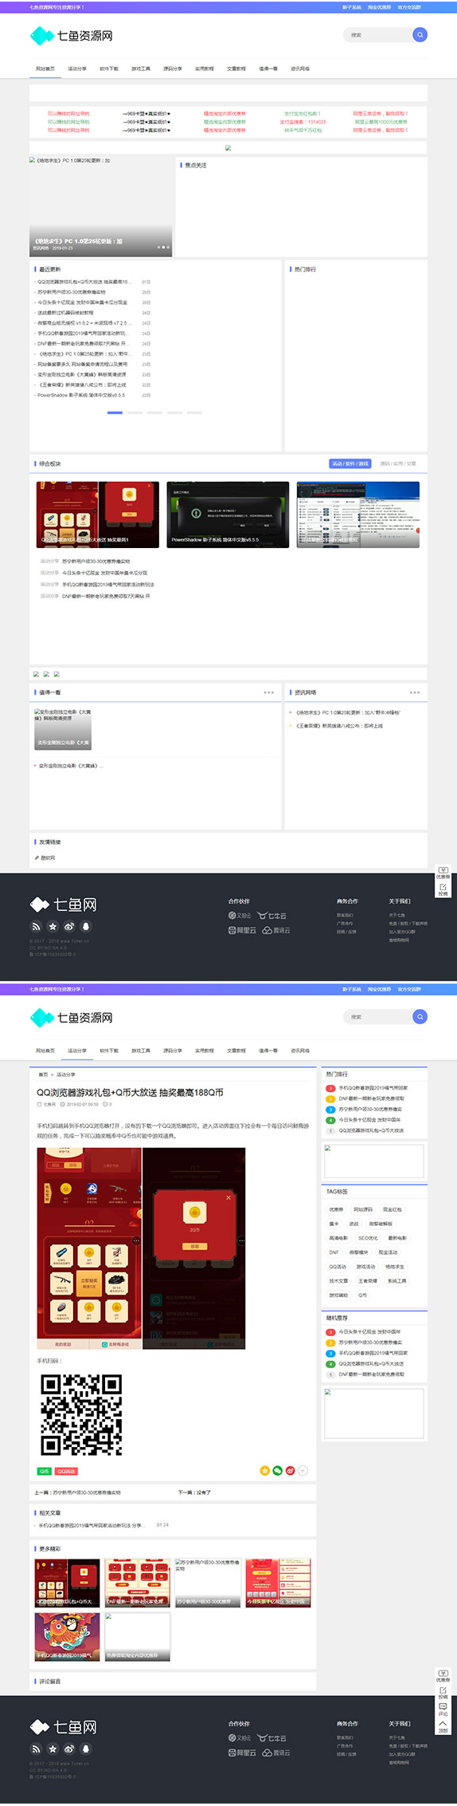The width and height of the screenshot is (457, 1806).
Task: Open 网站首页 in the homepage navigation bar
Action: pyautogui.click(x=45, y=69)
